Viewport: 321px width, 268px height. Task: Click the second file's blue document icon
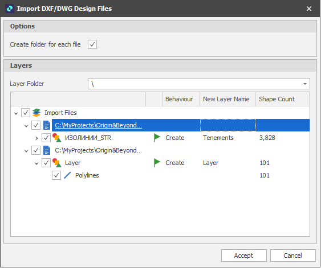tap(47, 150)
